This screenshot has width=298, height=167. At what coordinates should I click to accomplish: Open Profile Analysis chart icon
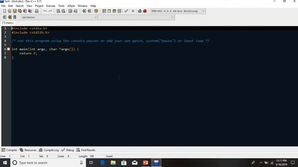pyautogui.click(x=140, y=11)
